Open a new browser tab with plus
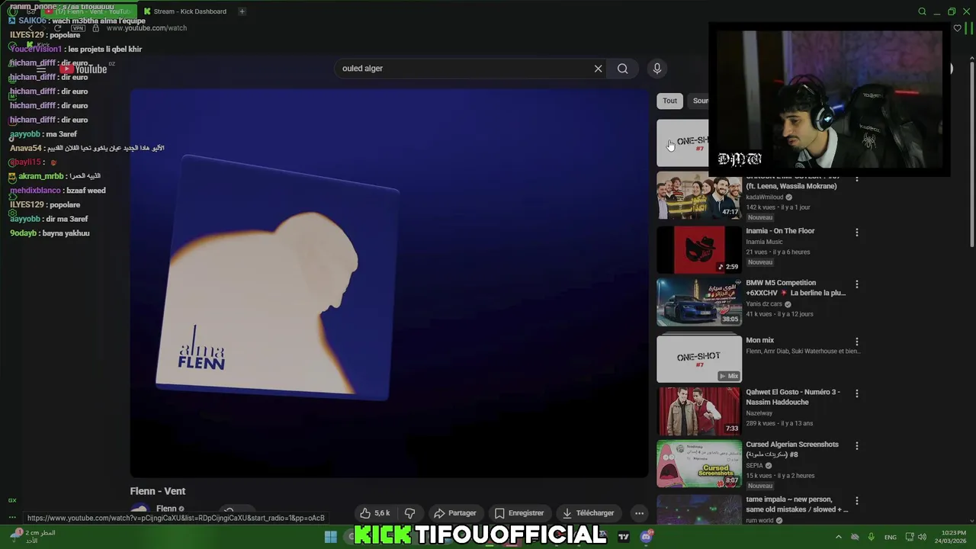 (242, 11)
